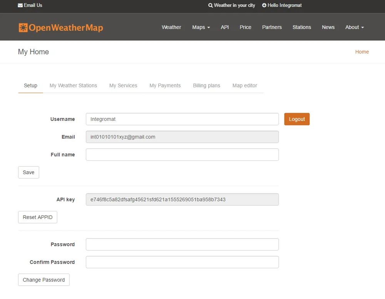Click the Save button
This screenshot has width=385, height=299.
(x=28, y=172)
